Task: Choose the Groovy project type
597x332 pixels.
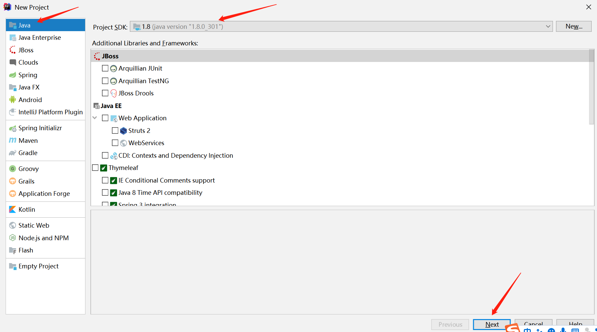Action: (x=45, y=169)
